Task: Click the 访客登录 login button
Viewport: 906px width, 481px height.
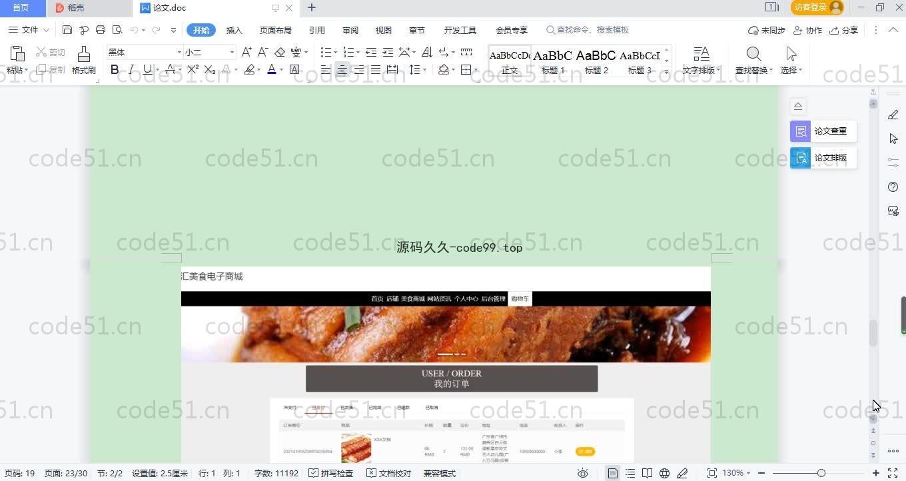Action: click(x=817, y=7)
